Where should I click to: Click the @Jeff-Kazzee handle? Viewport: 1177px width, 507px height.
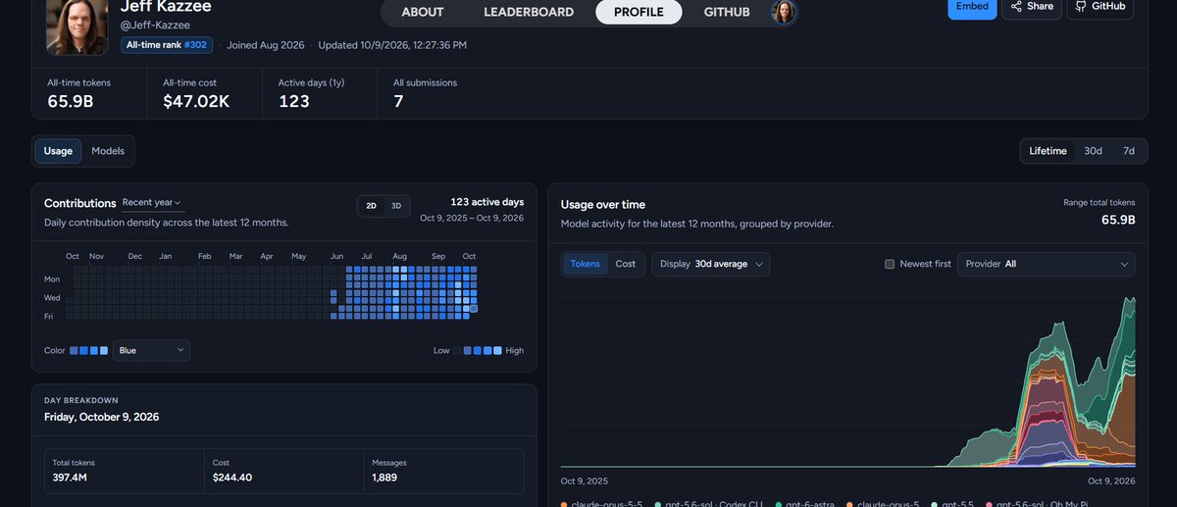click(155, 24)
